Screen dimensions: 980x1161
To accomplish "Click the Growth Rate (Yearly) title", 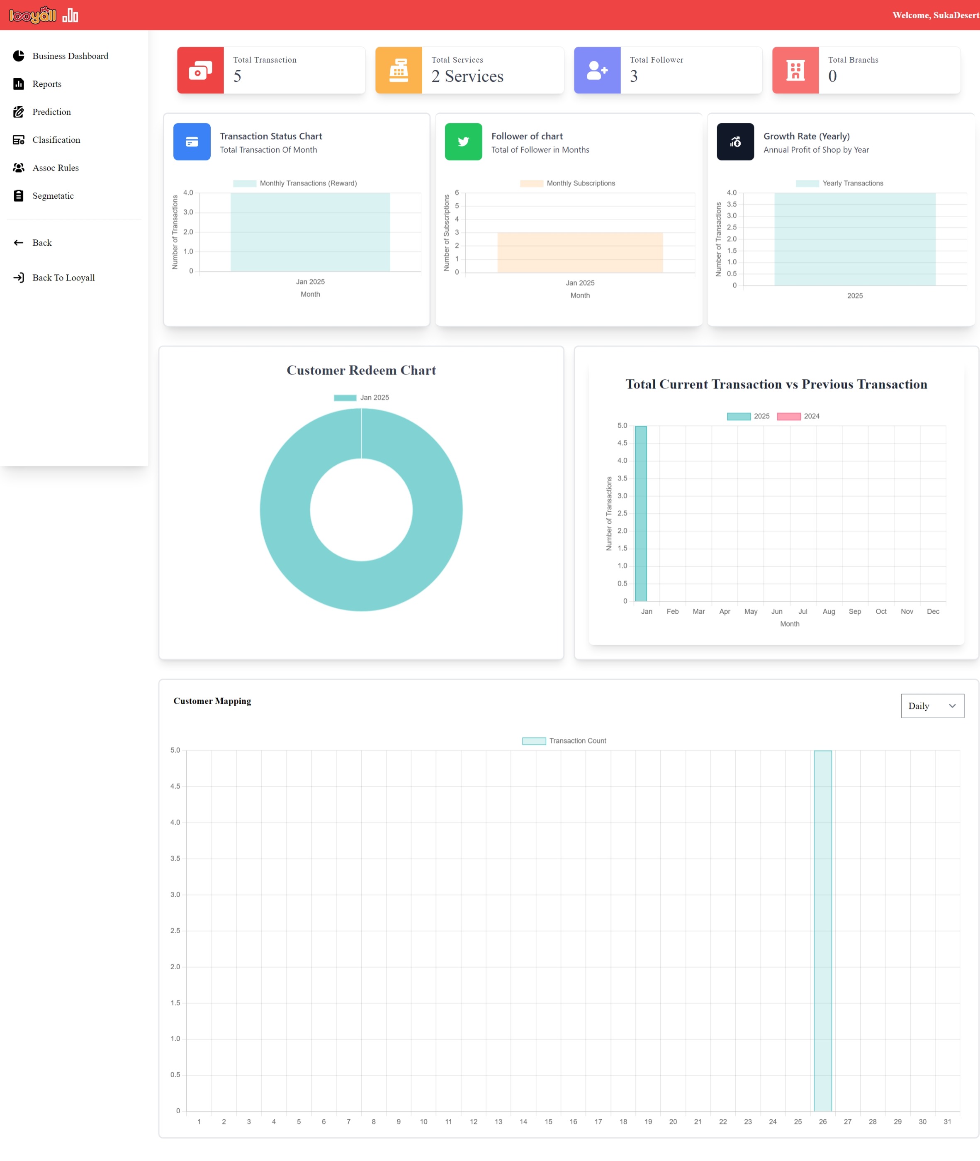I will (x=806, y=136).
